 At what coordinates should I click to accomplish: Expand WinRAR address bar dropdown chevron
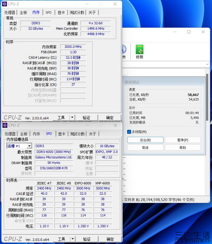coord(207,64)
